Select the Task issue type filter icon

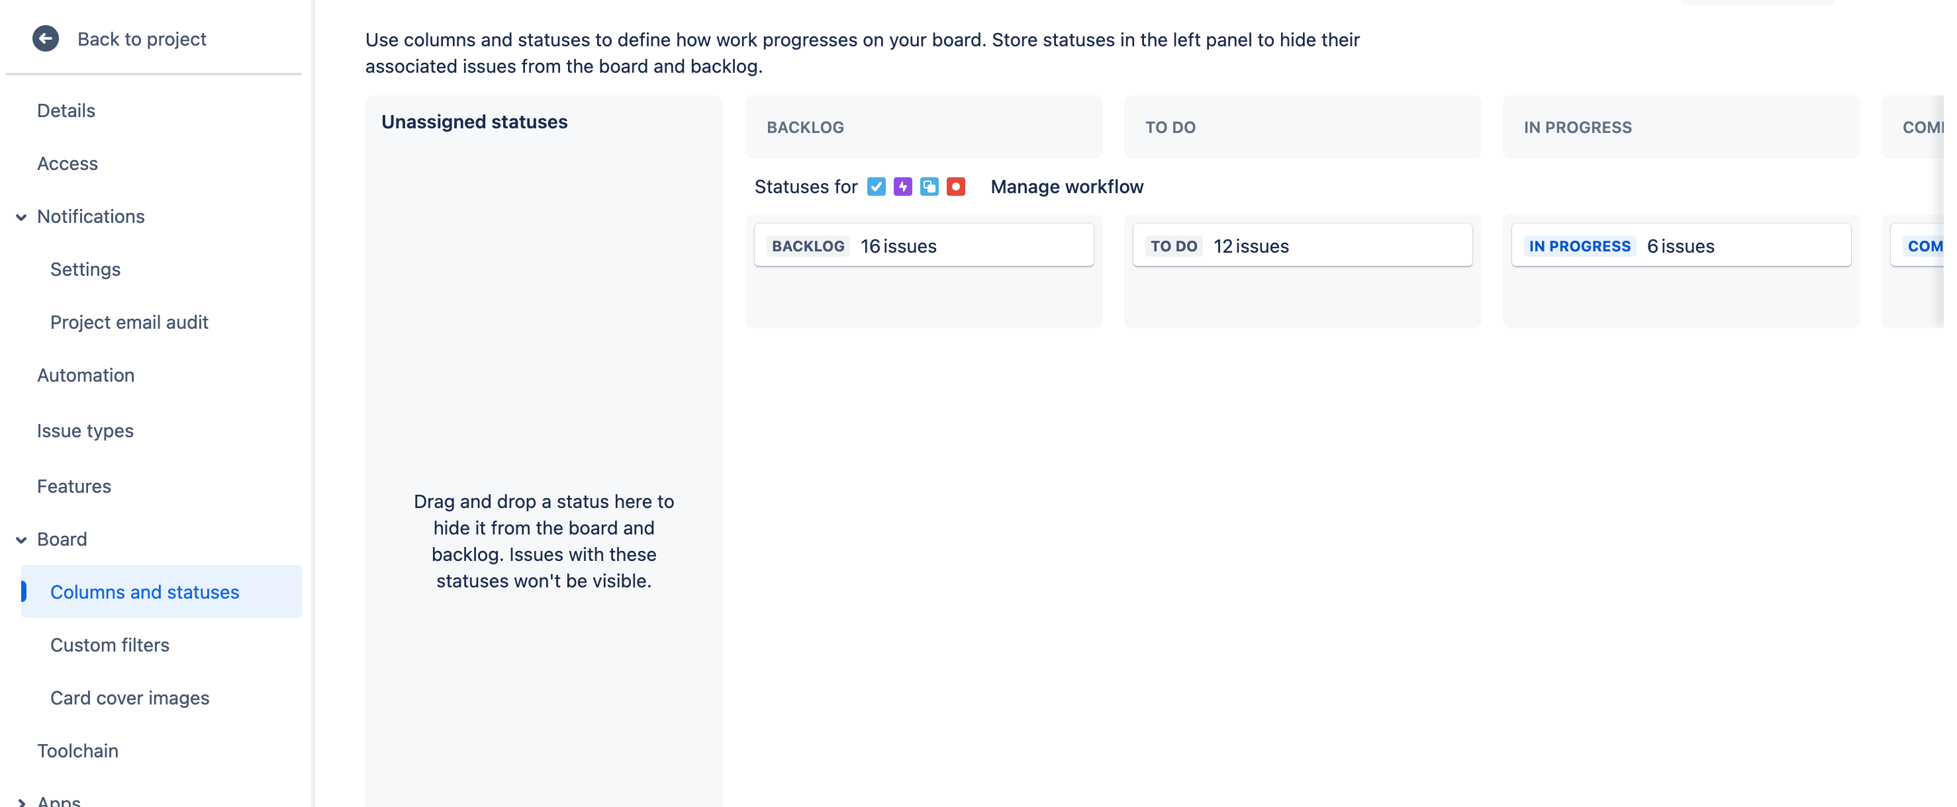(x=876, y=186)
